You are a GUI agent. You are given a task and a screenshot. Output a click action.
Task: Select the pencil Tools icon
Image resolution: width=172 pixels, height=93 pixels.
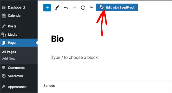[57, 8]
